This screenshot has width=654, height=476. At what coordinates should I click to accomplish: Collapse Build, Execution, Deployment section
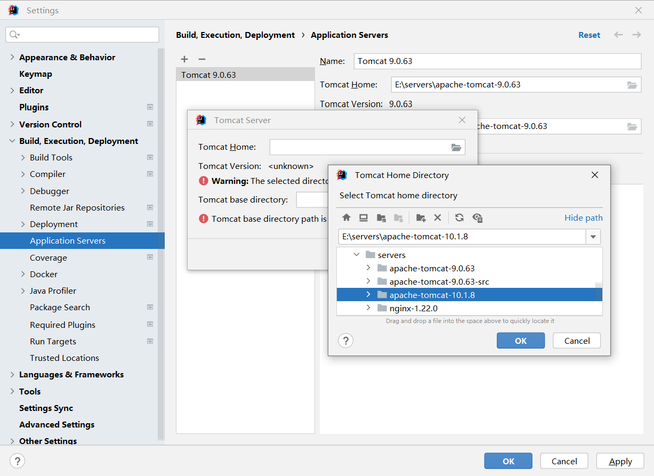click(12, 141)
